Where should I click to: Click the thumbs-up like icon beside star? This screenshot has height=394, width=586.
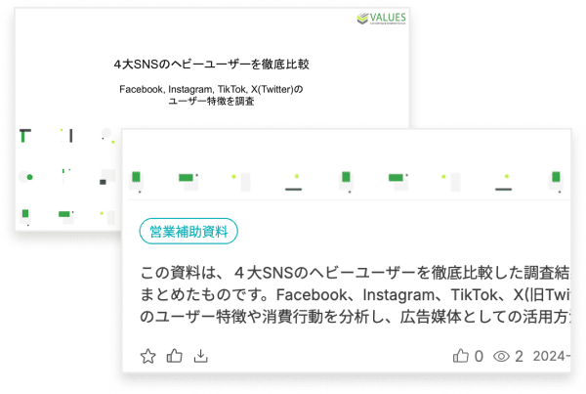pos(174,356)
